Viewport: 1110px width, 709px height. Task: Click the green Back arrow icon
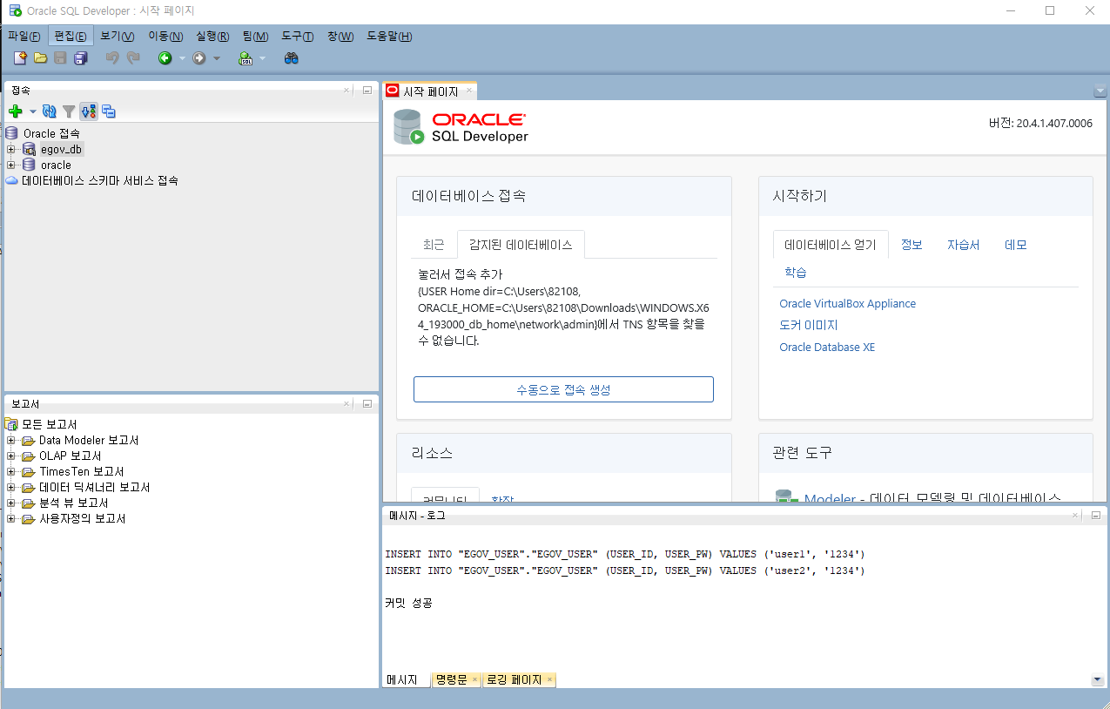point(165,58)
